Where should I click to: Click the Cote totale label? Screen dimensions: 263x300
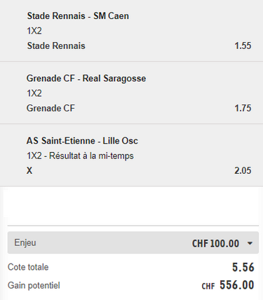(x=28, y=267)
